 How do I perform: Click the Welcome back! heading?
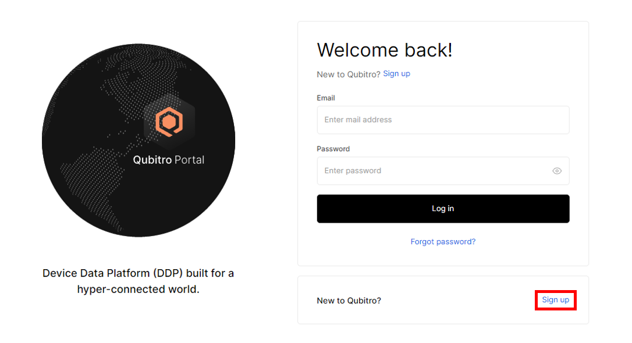coord(385,51)
